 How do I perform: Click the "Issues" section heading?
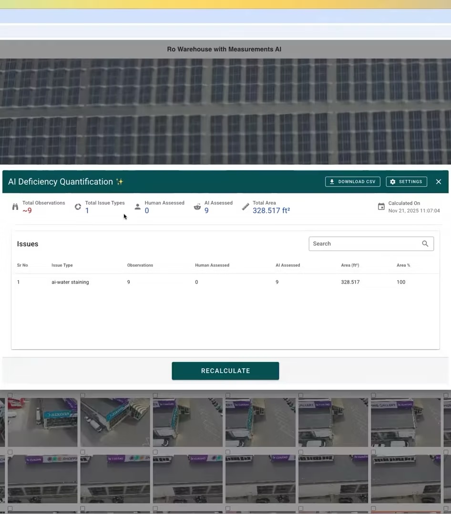click(28, 244)
